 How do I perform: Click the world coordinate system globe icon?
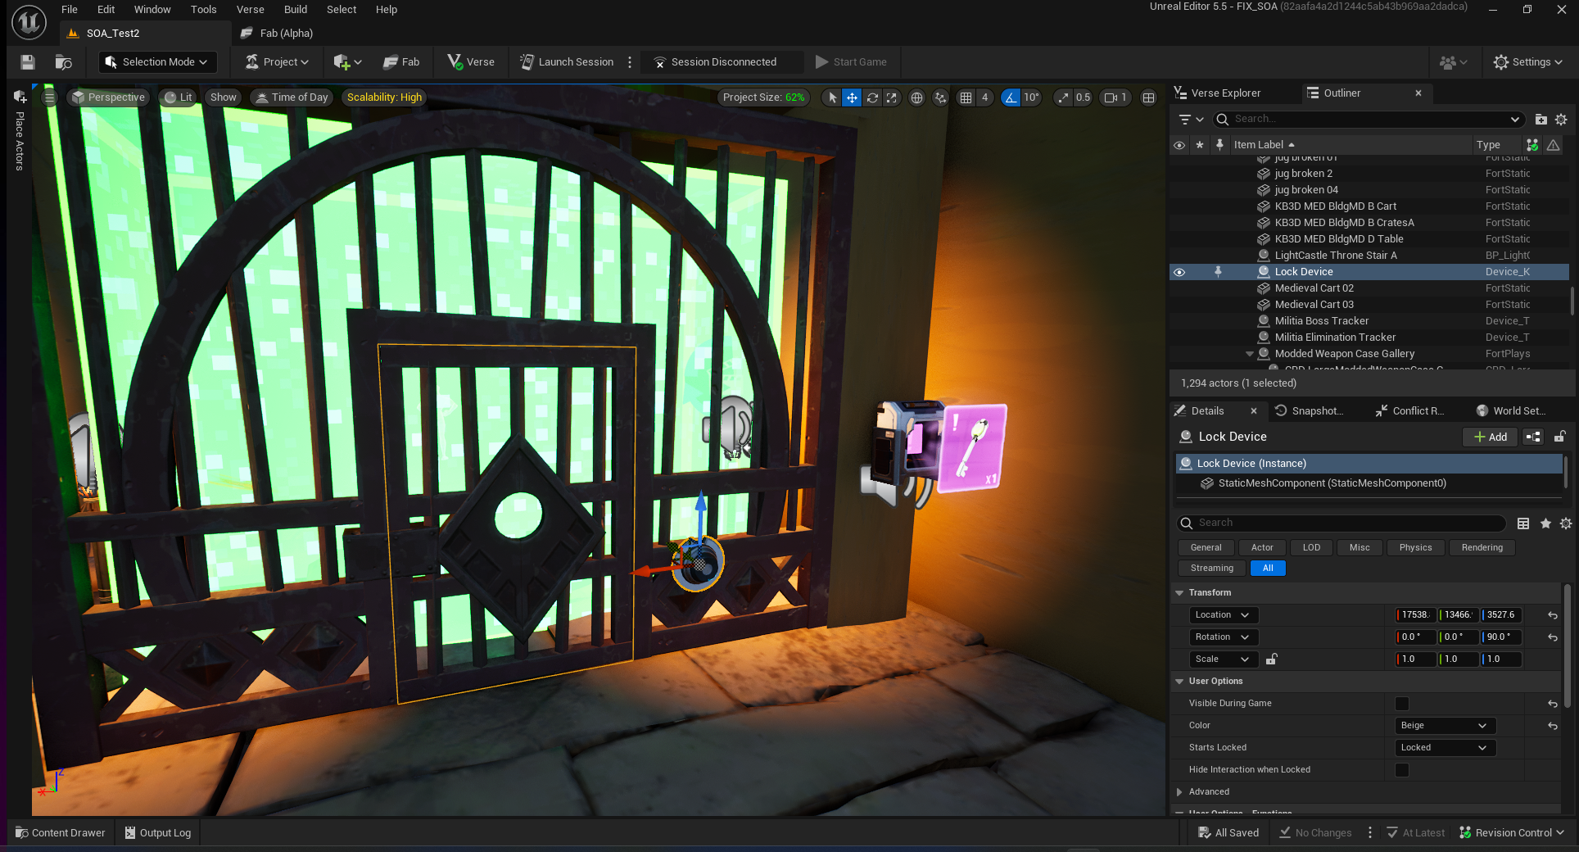[x=916, y=97]
